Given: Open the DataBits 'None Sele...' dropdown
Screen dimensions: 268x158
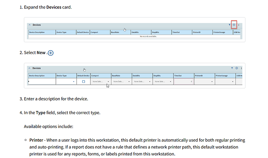Looking at the screenshot, I should [x=142, y=81].
